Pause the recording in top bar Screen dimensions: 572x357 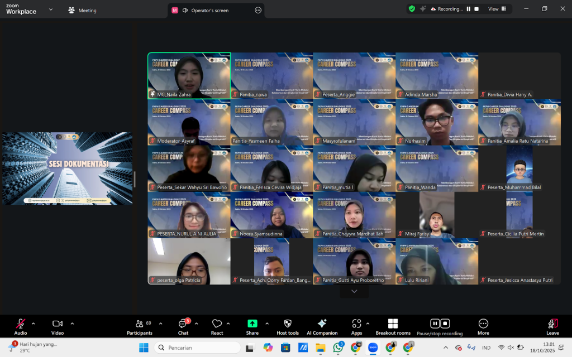coord(468,9)
